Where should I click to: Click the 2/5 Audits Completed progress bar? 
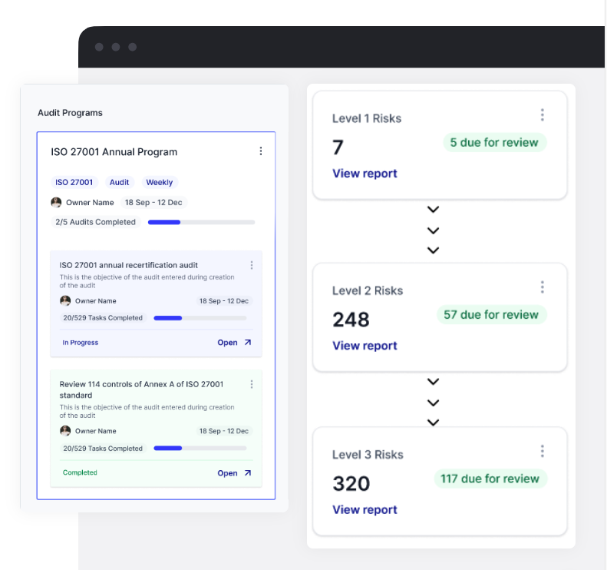tap(201, 222)
